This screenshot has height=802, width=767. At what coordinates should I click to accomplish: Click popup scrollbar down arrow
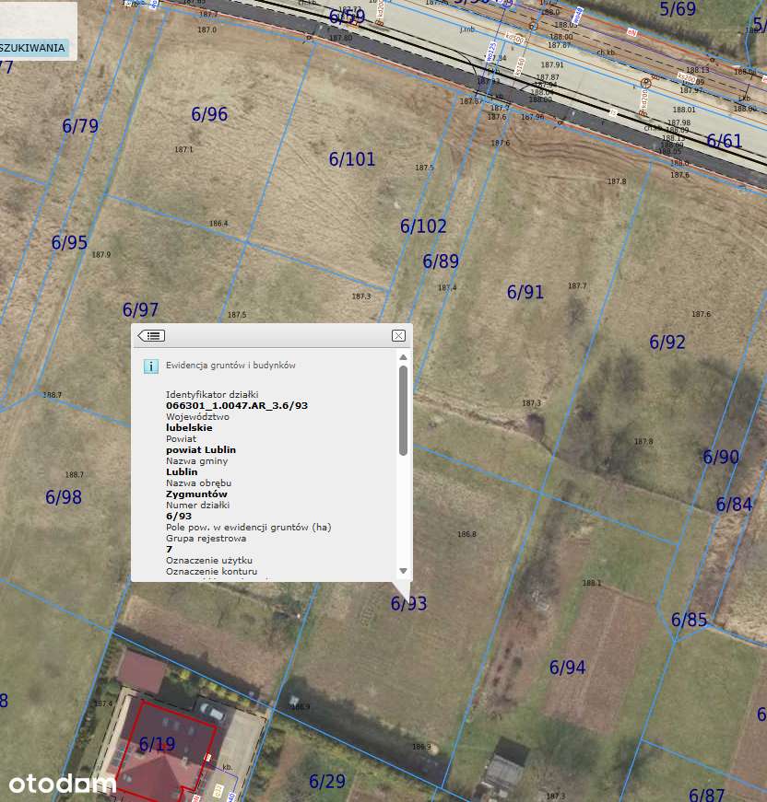[x=404, y=571]
